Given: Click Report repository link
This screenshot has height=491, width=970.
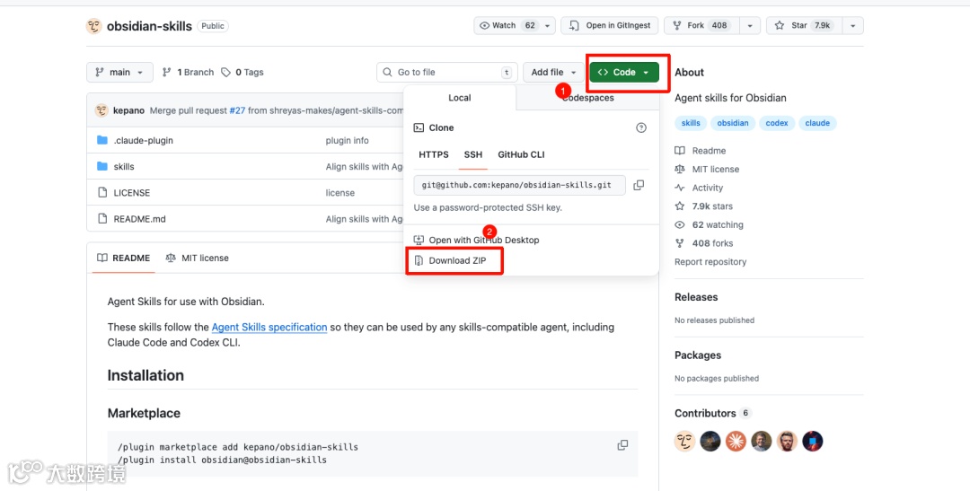Looking at the screenshot, I should pyautogui.click(x=710, y=262).
